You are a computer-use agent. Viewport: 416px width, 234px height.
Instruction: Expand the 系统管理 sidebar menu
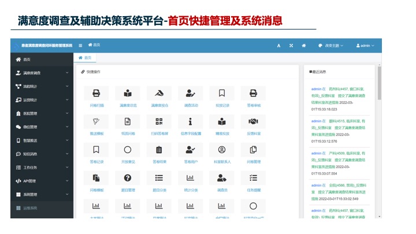coord(42,195)
